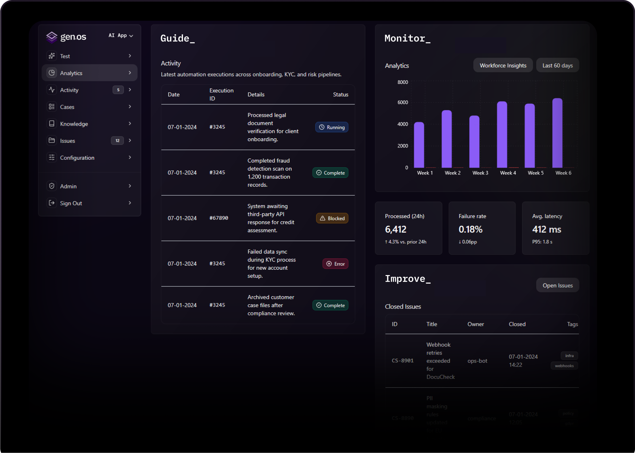Expand the Issues chevron arrow
This screenshot has height=453, width=635.
130,141
